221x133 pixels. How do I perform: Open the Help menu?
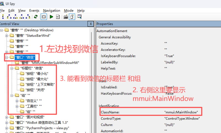tap(81, 11)
